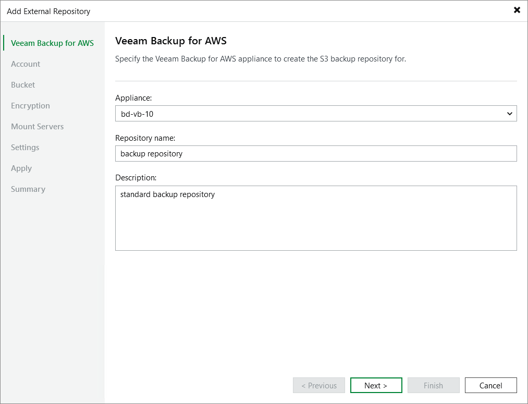Screen dimensions: 528x404
Task: Click the 'Repository name:' label
Action: click(x=145, y=138)
